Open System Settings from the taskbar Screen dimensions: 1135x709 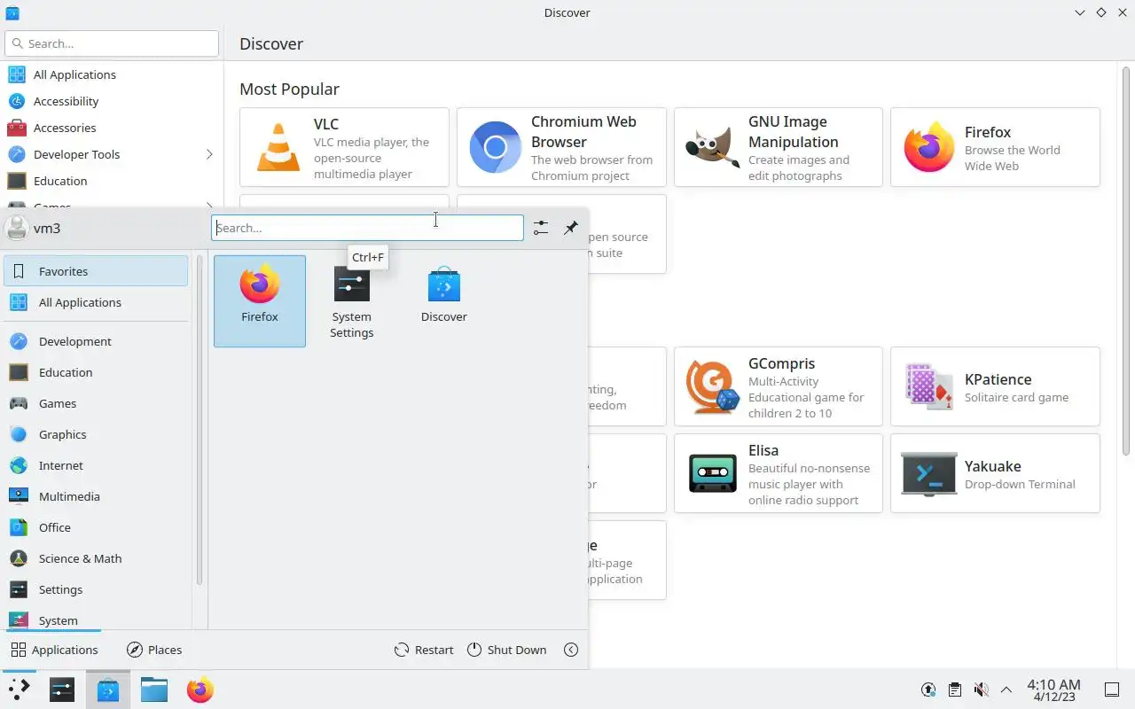coord(62,690)
